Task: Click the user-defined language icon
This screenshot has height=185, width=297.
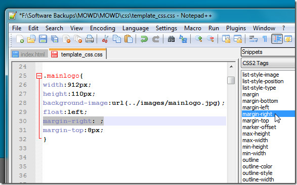Action: tap(288, 39)
